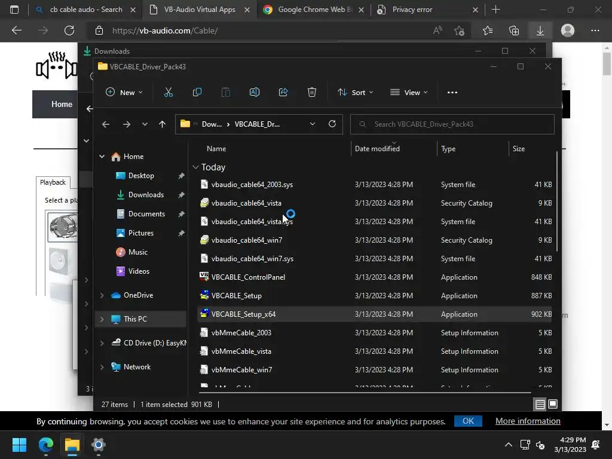Click Home in the VB-Audio site navigation

(62, 104)
